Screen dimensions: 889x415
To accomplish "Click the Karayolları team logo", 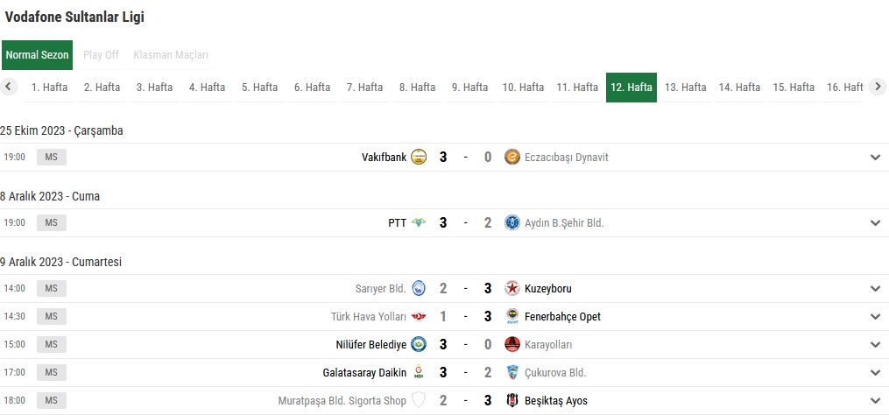I will coord(512,345).
